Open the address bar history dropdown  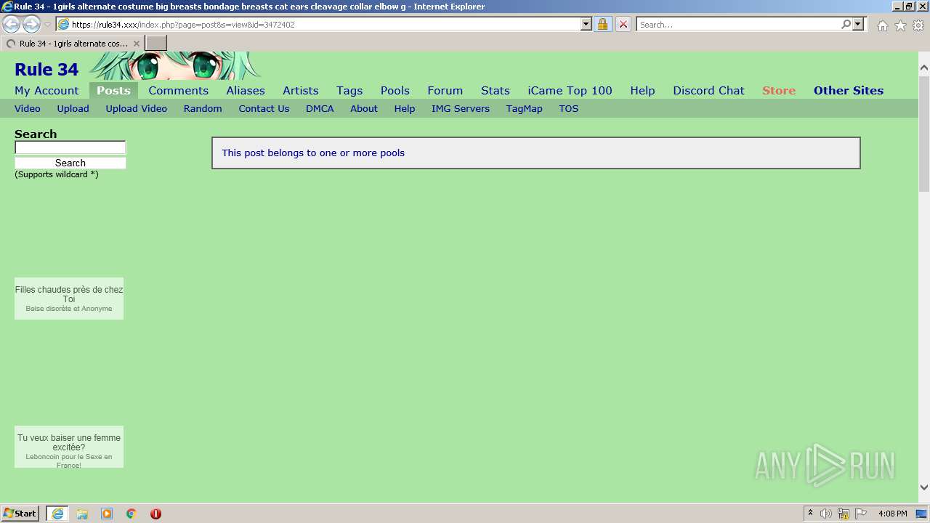point(586,25)
